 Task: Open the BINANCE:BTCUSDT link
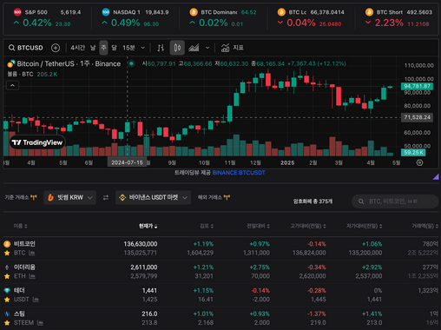(x=239, y=173)
